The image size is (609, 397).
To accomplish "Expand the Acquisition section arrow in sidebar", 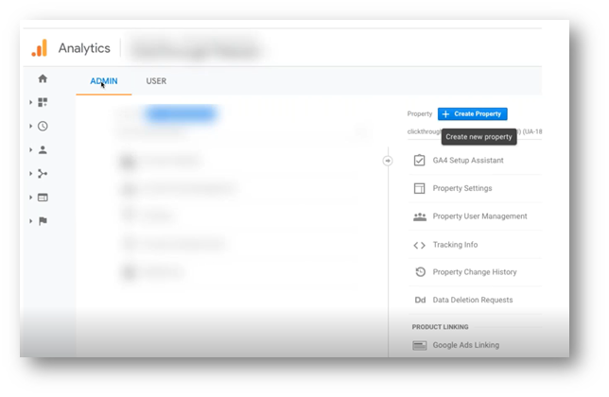I will (x=31, y=174).
